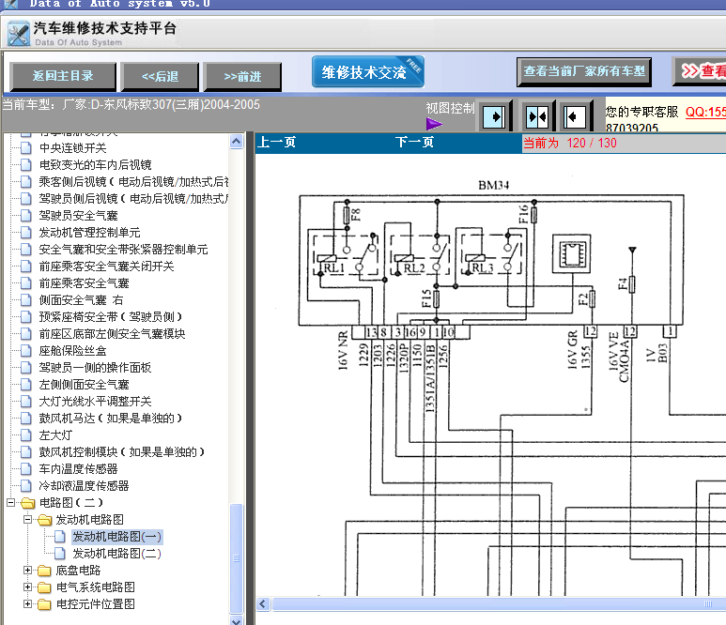Click the view control center-split icon
The width and height of the screenshot is (726, 625).
click(537, 116)
